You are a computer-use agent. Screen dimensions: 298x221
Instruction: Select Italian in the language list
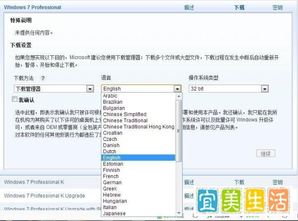[138, 207]
